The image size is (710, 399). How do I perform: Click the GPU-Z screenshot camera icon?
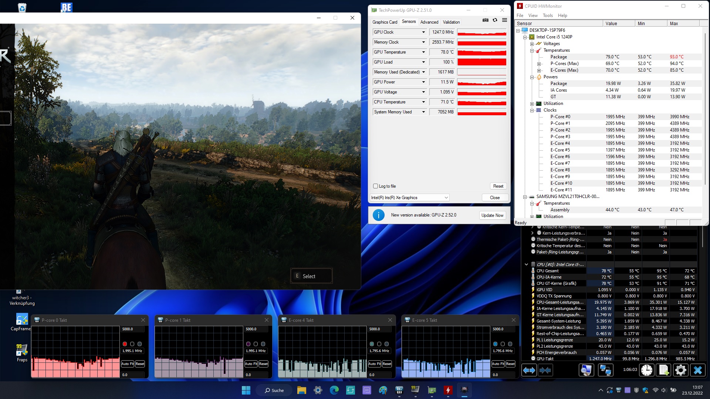[486, 20]
